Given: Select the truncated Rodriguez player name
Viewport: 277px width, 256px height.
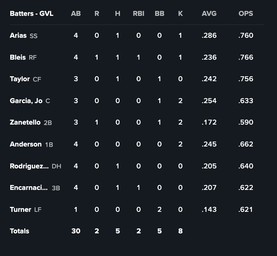Looking at the screenshot, I should pos(29,166).
